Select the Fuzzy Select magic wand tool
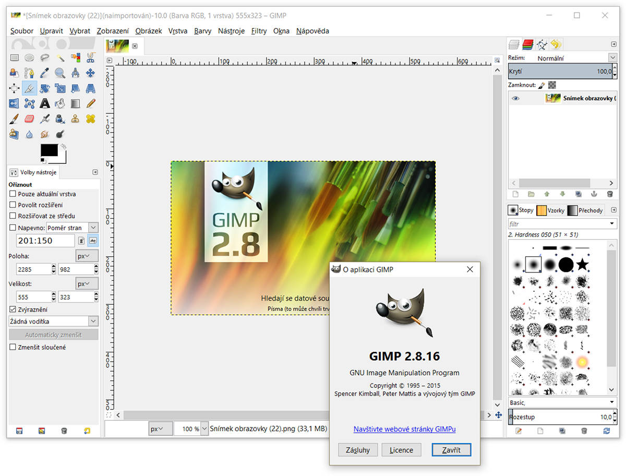This screenshot has width=626, height=476. coord(60,58)
